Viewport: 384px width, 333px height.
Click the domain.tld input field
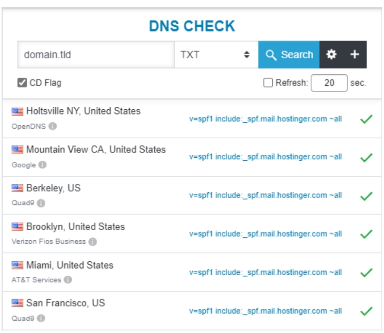tap(96, 54)
